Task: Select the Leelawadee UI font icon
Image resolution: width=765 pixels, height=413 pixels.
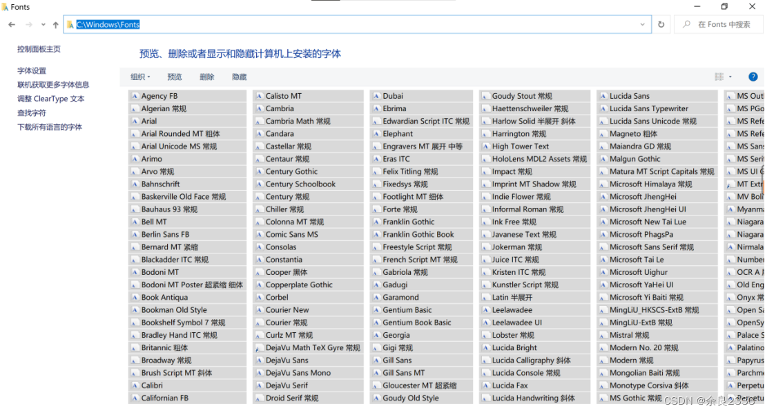Action: point(486,323)
